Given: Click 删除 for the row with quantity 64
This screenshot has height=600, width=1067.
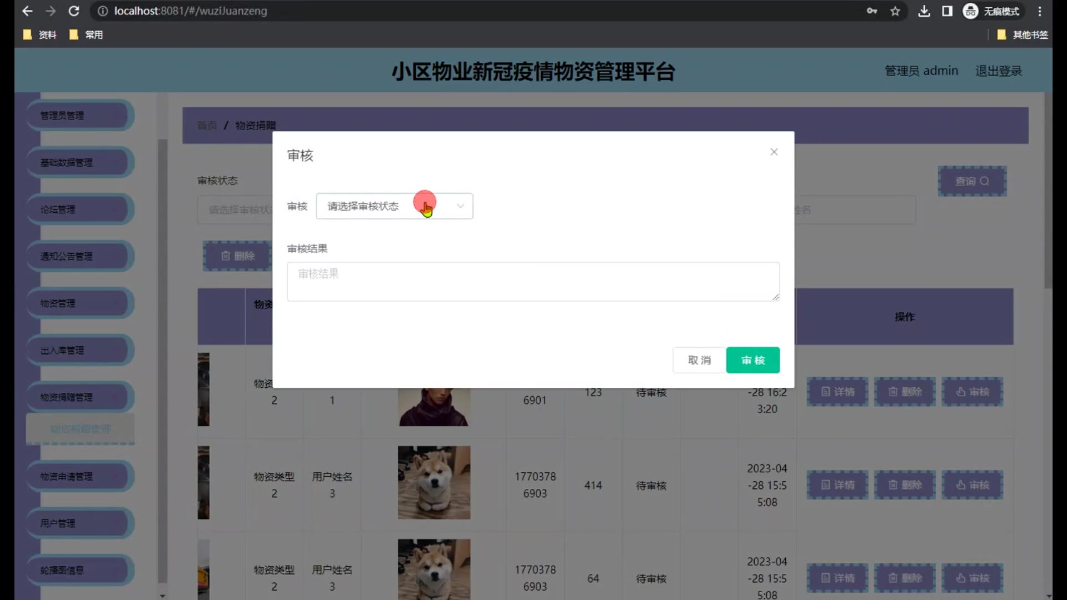Looking at the screenshot, I should [x=905, y=578].
